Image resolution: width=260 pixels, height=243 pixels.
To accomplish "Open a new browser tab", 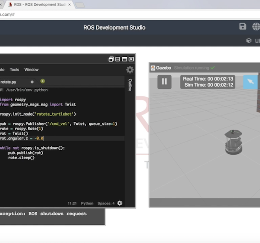I will point(80,5).
